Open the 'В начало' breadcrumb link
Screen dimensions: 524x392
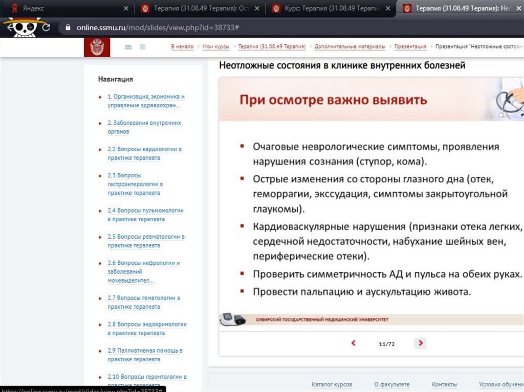182,47
